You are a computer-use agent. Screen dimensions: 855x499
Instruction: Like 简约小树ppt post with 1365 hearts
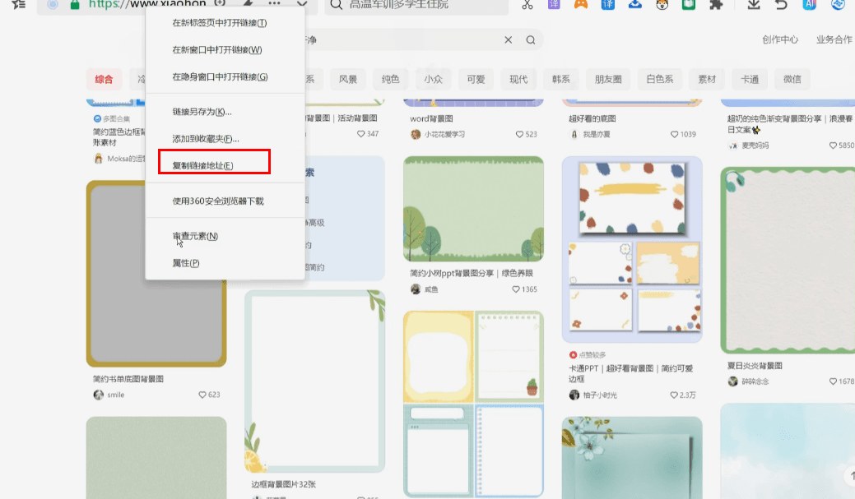tap(516, 289)
